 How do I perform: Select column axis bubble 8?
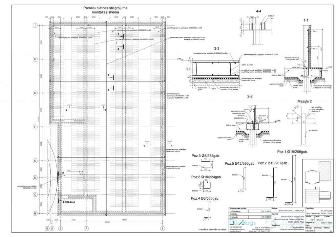(162, 228)
